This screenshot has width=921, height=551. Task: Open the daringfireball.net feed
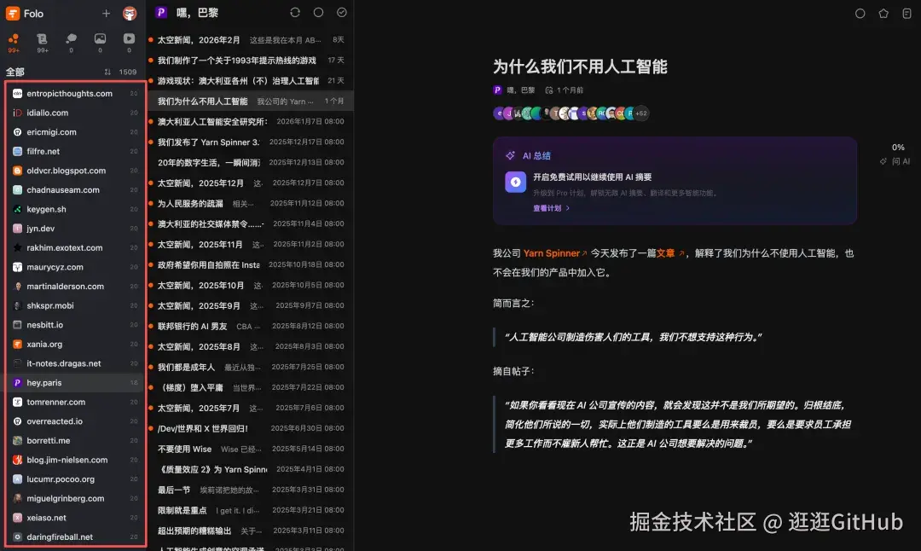click(x=74, y=536)
